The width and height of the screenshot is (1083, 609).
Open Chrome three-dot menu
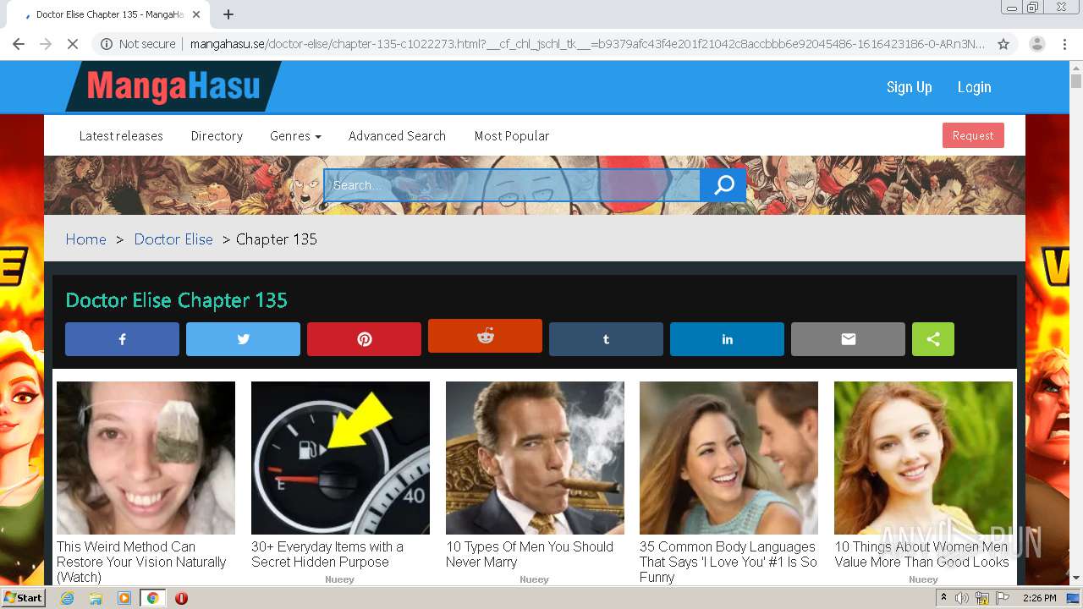tap(1064, 44)
